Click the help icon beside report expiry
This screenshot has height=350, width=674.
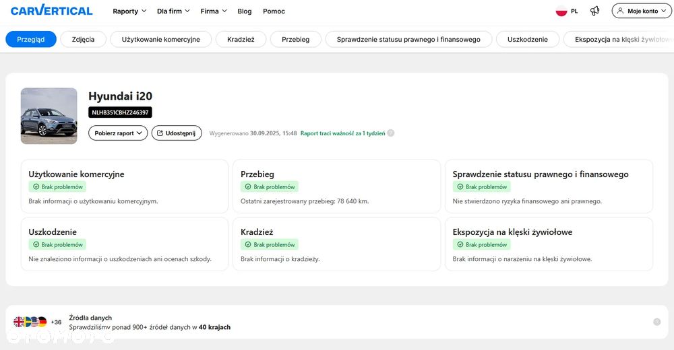[x=391, y=133]
